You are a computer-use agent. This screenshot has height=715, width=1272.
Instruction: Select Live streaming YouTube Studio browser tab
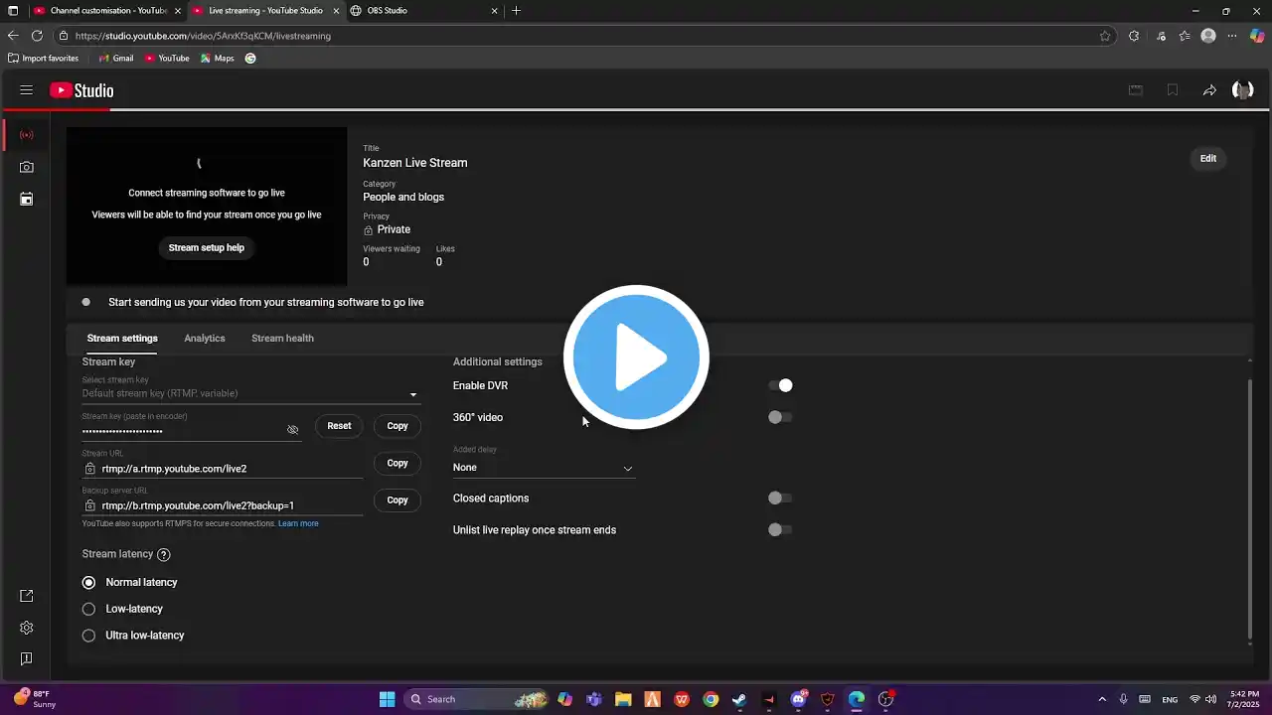click(264, 11)
